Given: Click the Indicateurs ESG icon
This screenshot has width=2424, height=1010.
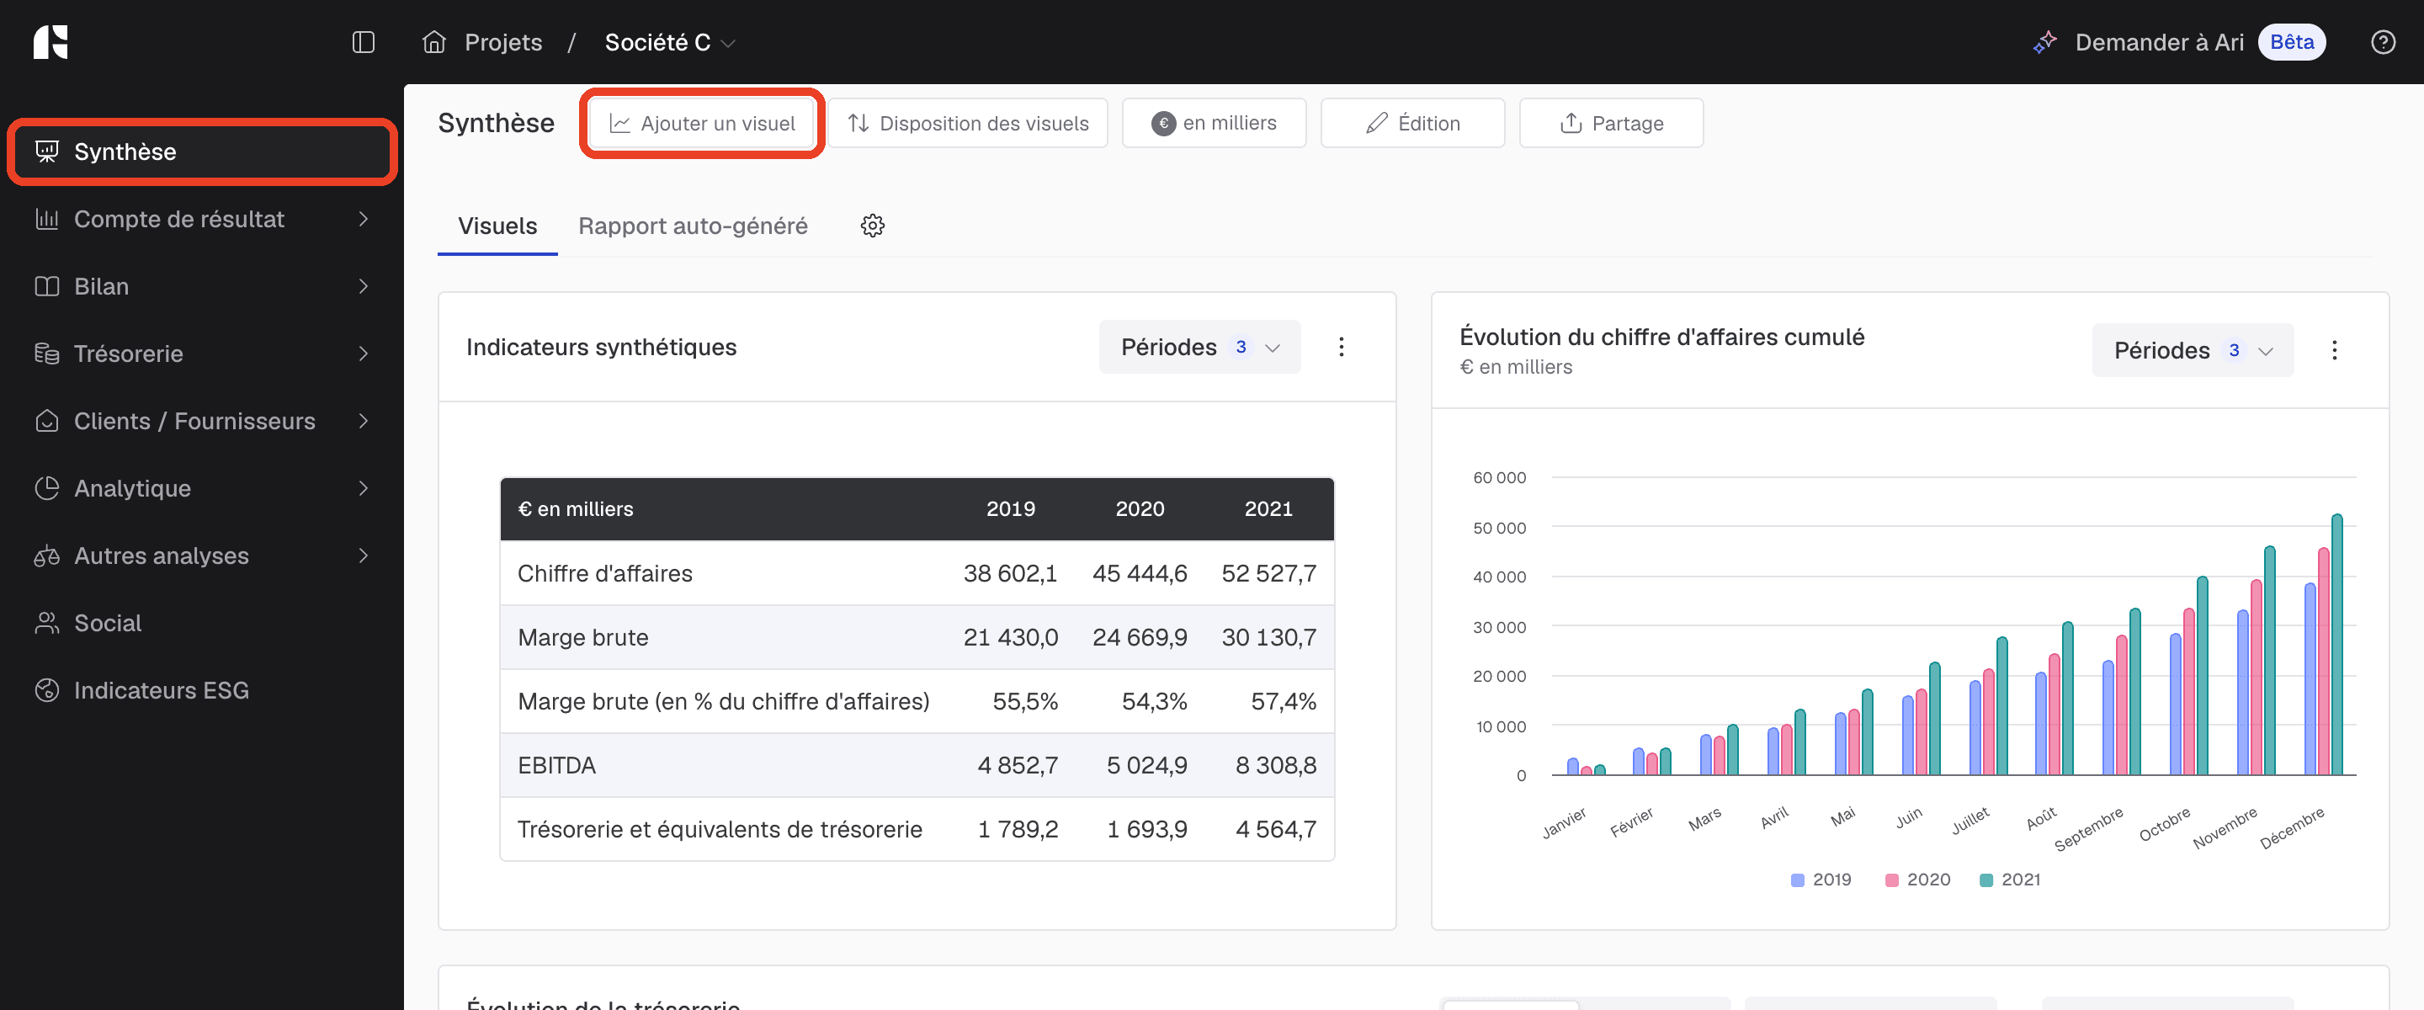Looking at the screenshot, I should point(47,690).
